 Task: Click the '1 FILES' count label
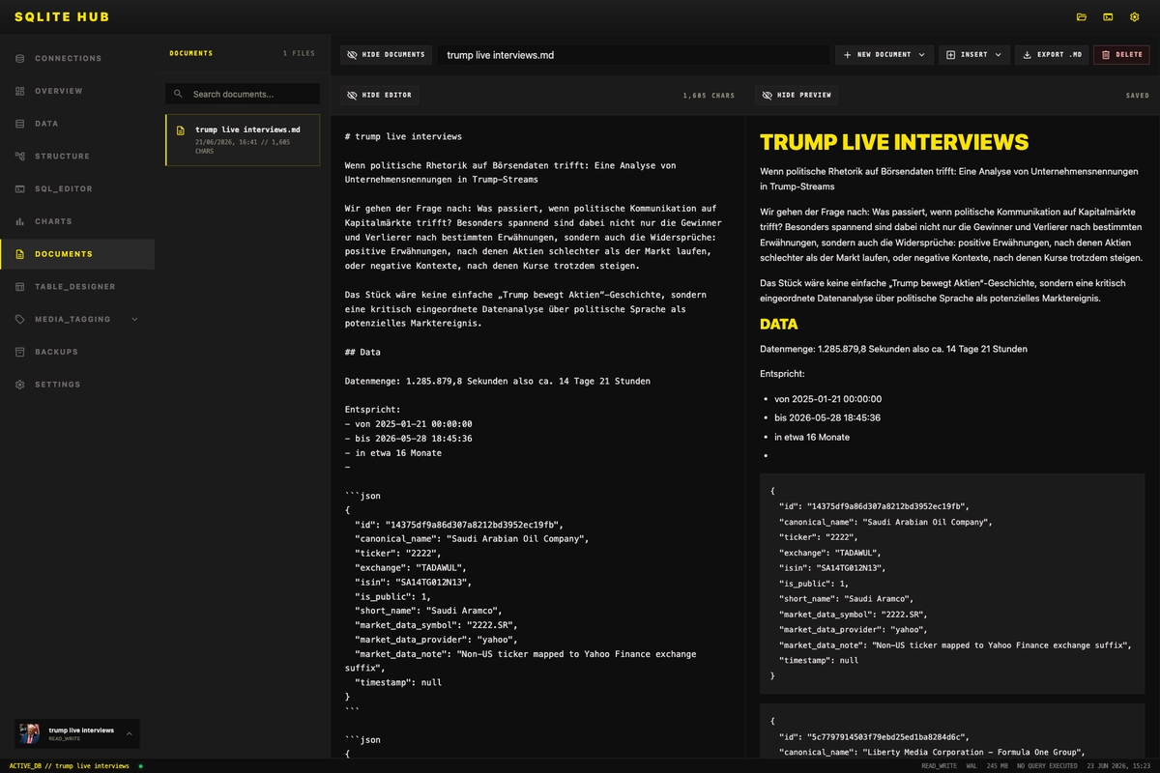(299, 53)
